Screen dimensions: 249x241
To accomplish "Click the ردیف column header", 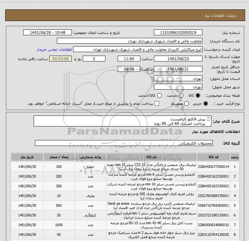I will (235, 157).
